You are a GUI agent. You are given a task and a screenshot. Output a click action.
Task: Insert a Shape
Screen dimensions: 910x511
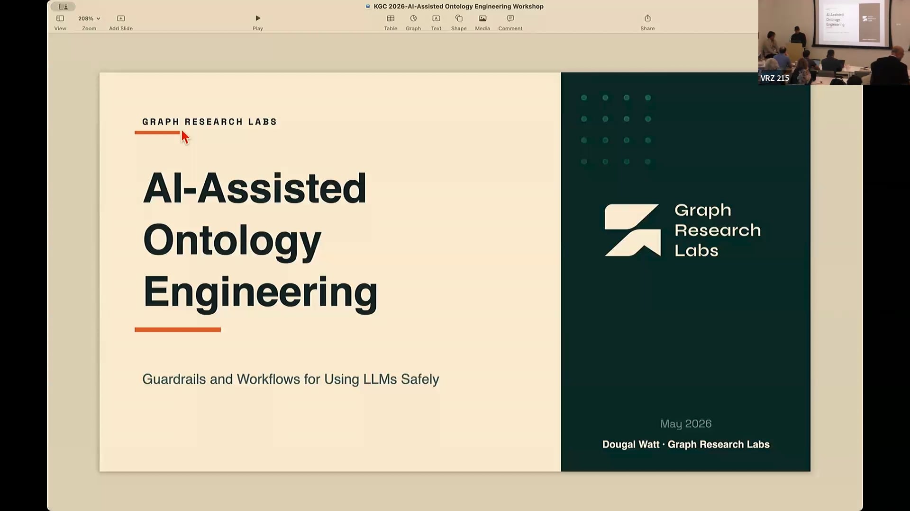coord(459,22)
